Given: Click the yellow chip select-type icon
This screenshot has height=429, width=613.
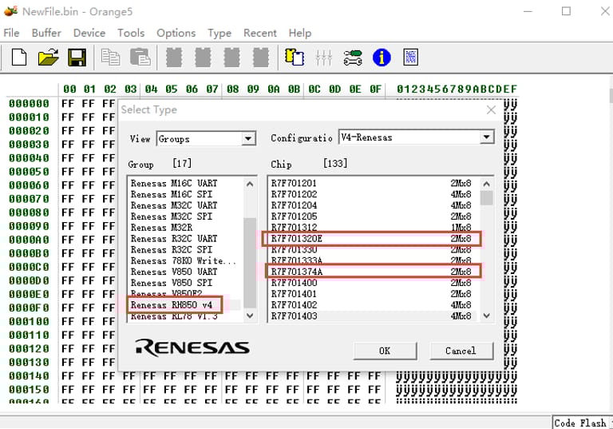Looking at the screenshot, I should (295, 58).
